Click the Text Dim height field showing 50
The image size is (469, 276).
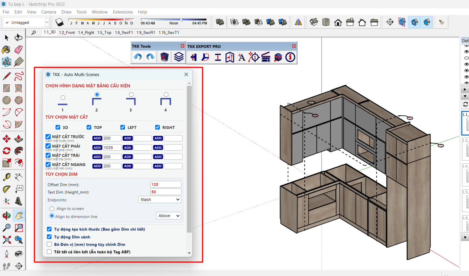pyautogui.click(x=166, y=192)
